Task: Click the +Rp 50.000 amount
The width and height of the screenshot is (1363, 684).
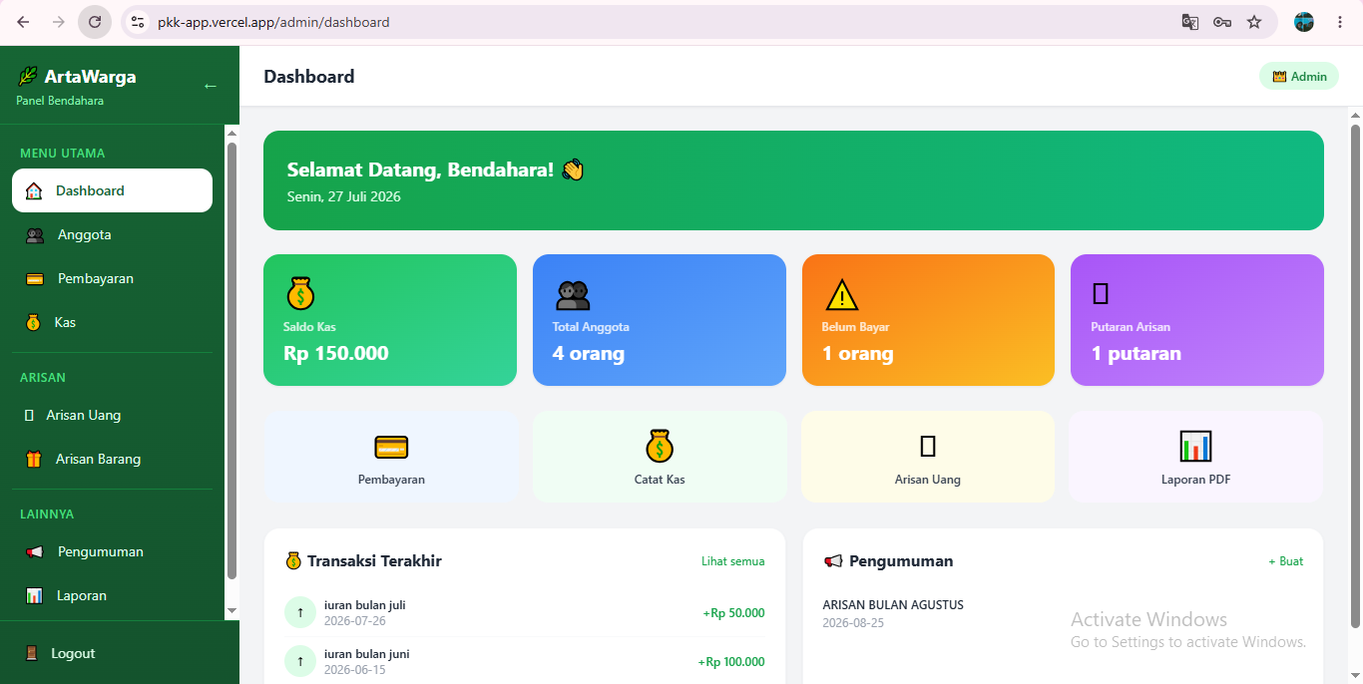Action: (733, 613)
